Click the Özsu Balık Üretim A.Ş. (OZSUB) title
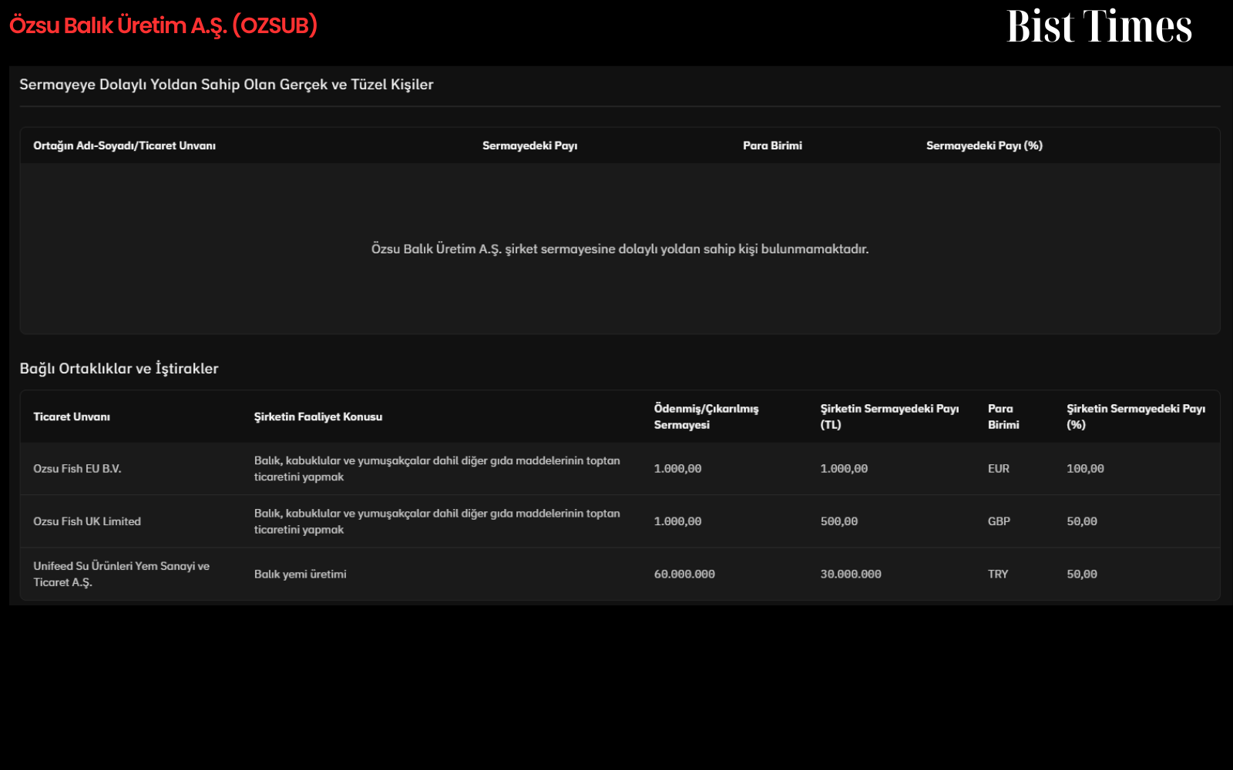1233x770 pixels. 163,25
